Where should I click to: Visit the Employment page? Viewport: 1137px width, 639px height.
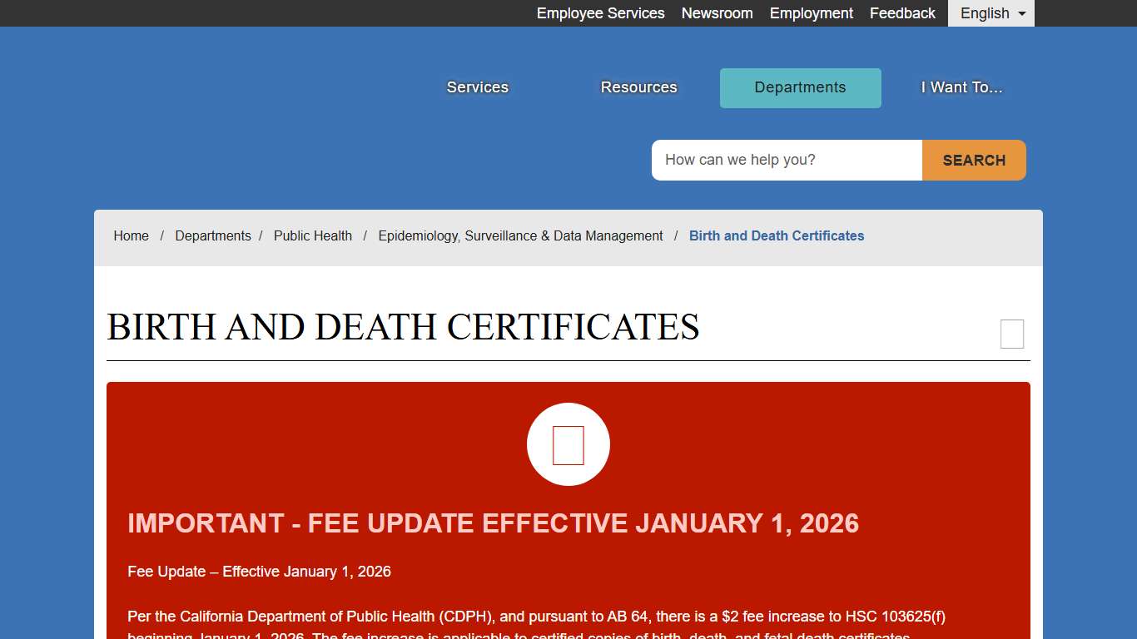click(811, 13)
